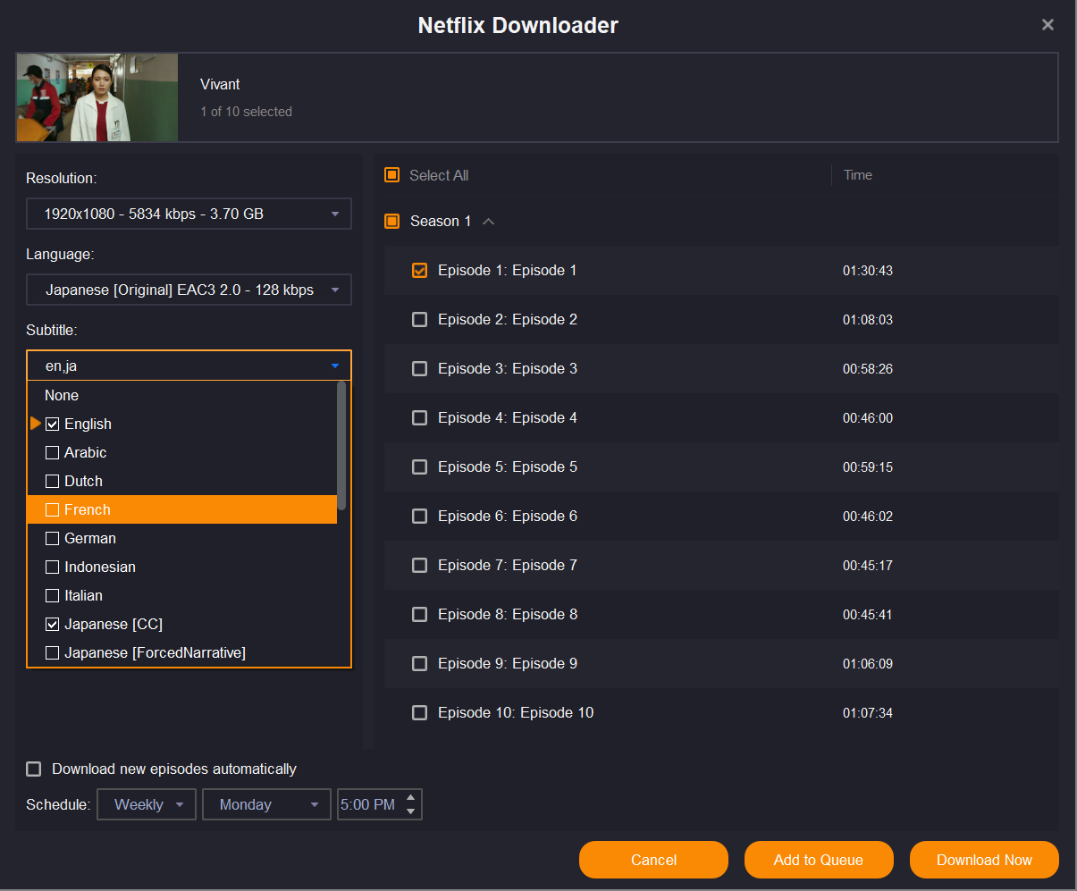
Task: Check Episode 3 checkbox
Action: (x=419, y=368)
